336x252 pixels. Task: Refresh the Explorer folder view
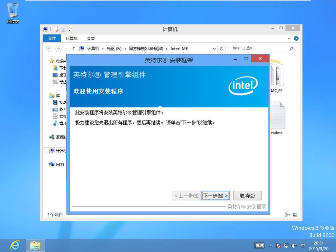pyautogui.click(x=221, y=49)
